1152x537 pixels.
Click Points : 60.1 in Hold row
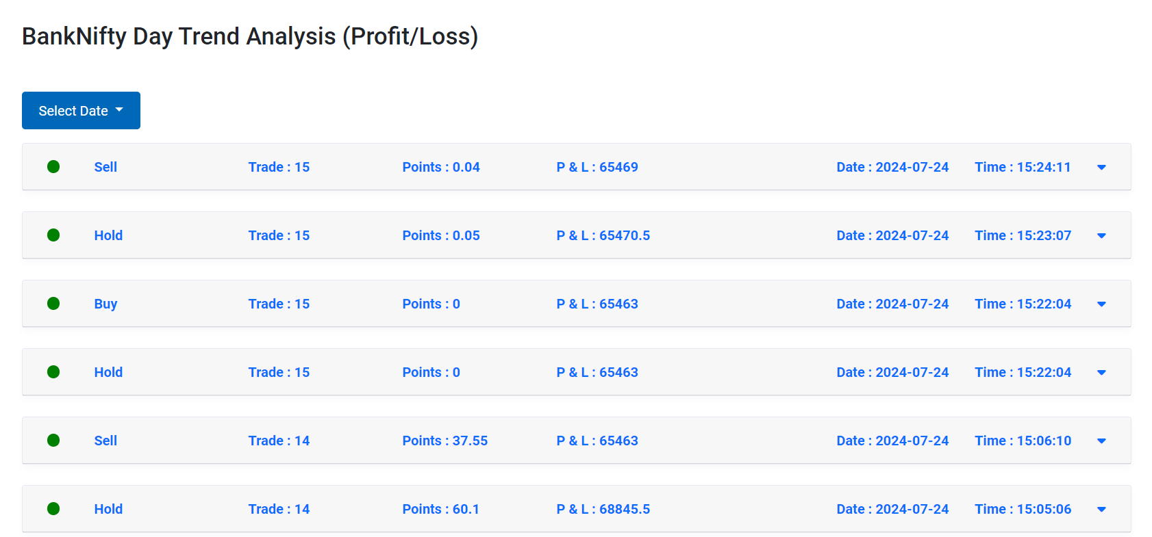(x=441, y=509)
